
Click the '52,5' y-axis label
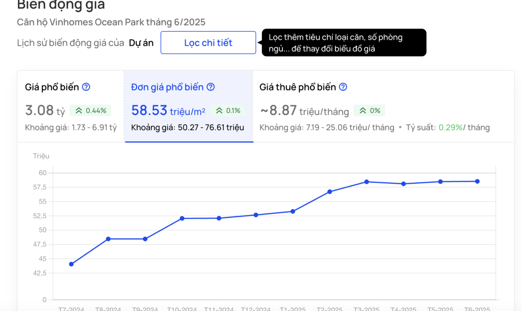point(40,216)
